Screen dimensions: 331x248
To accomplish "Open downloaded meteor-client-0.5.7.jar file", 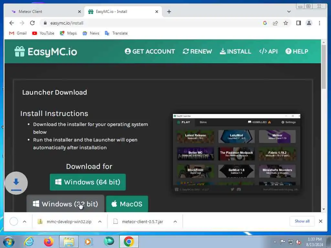I will 138,222.
